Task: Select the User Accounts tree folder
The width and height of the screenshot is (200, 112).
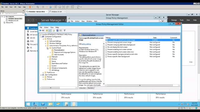Action: tap(59, 55)
